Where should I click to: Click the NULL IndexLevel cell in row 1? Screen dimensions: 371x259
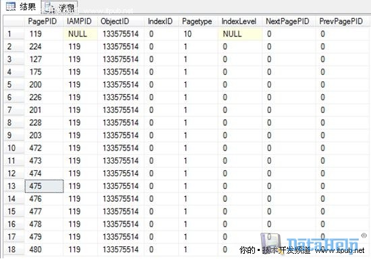(240, 34)
